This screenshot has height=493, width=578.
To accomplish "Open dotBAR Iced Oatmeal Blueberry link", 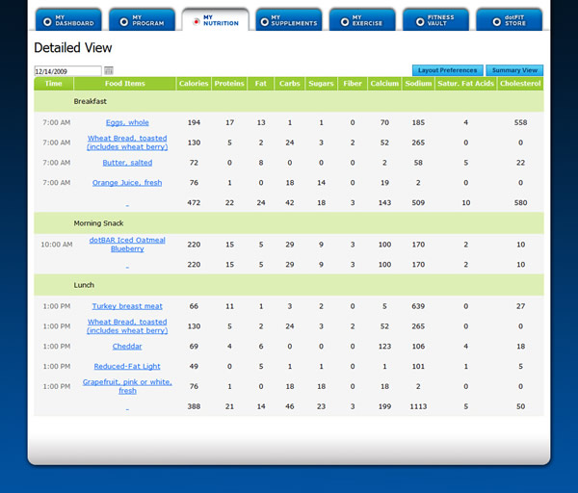I will (x=127, y=244).
